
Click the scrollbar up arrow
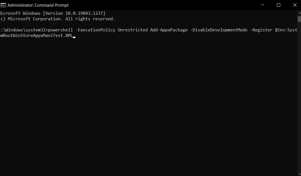click(x=299, y=13)
